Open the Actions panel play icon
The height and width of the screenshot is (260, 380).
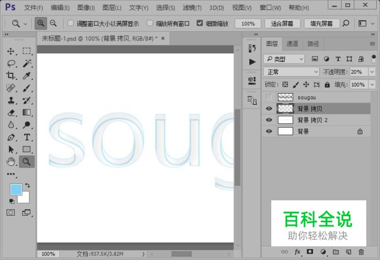coord(252,62)
